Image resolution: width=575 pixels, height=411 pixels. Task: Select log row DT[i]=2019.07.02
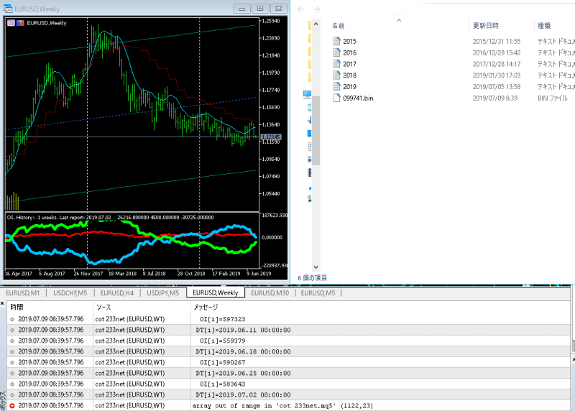pos(288,395)
